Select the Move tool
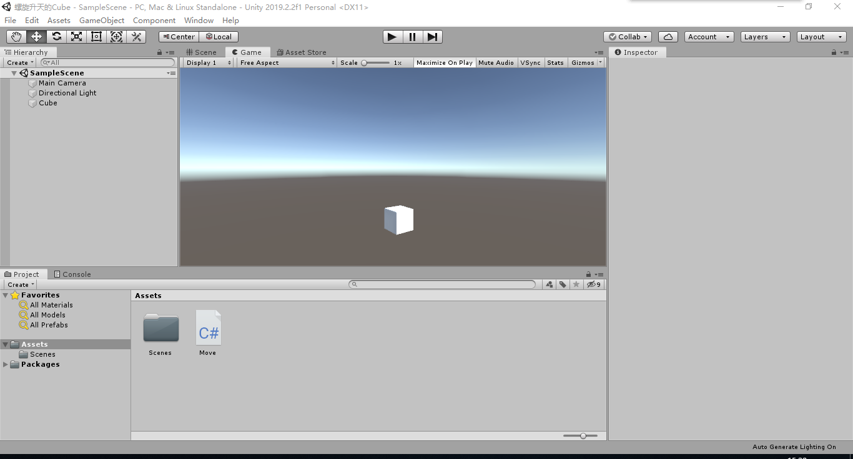 click(36, 36)
